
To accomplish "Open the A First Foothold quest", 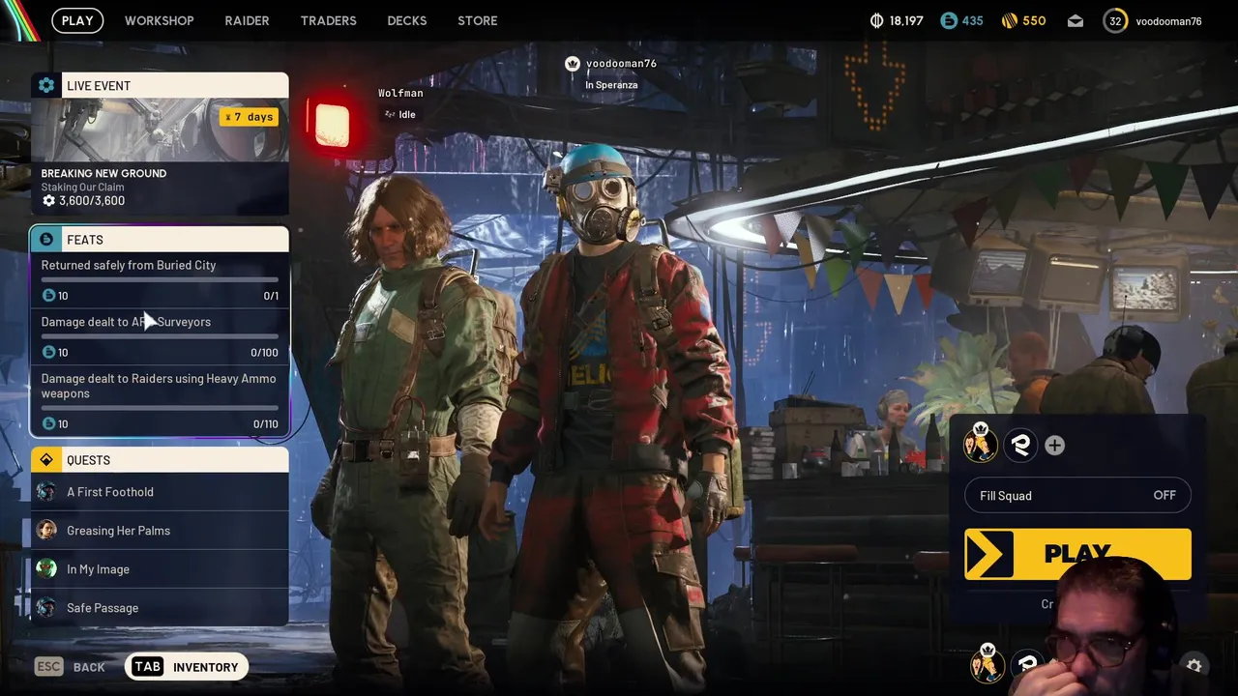I will pos(160,492).
